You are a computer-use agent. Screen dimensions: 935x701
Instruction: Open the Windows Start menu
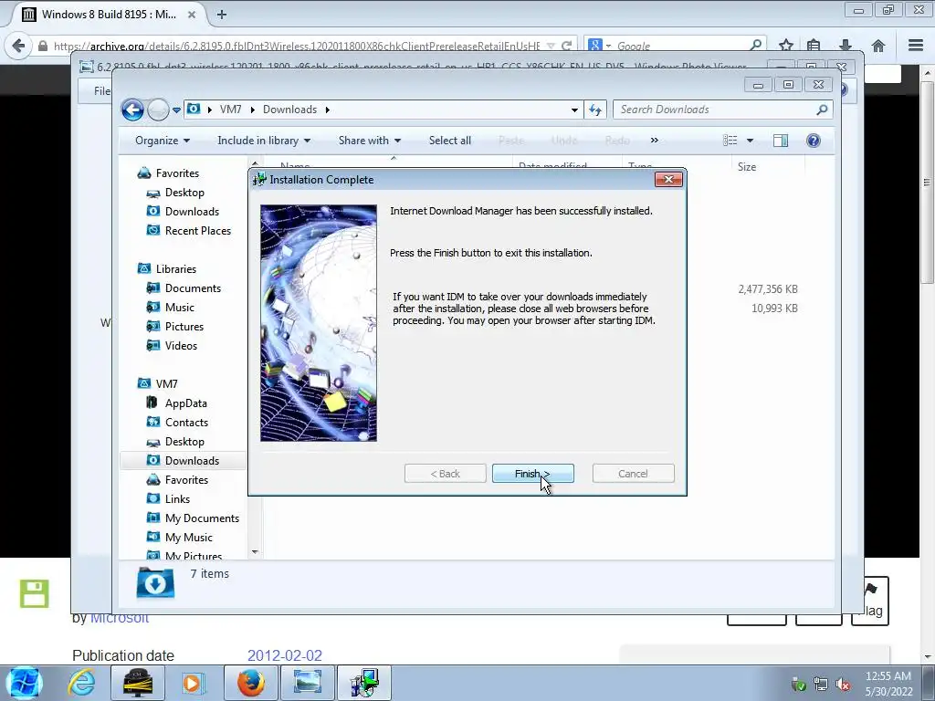23,683
